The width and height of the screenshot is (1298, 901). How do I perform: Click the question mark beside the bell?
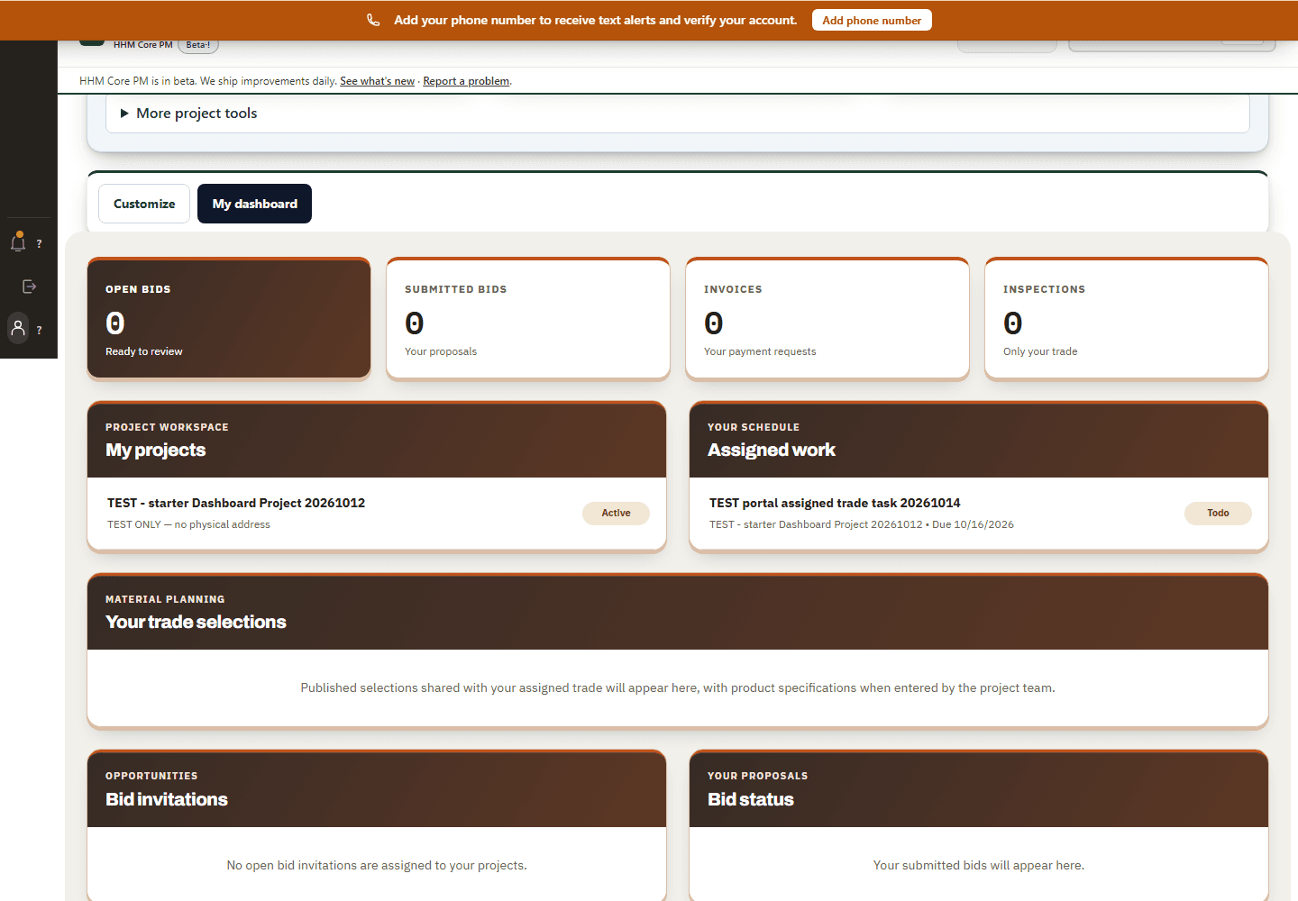point(39,244)
